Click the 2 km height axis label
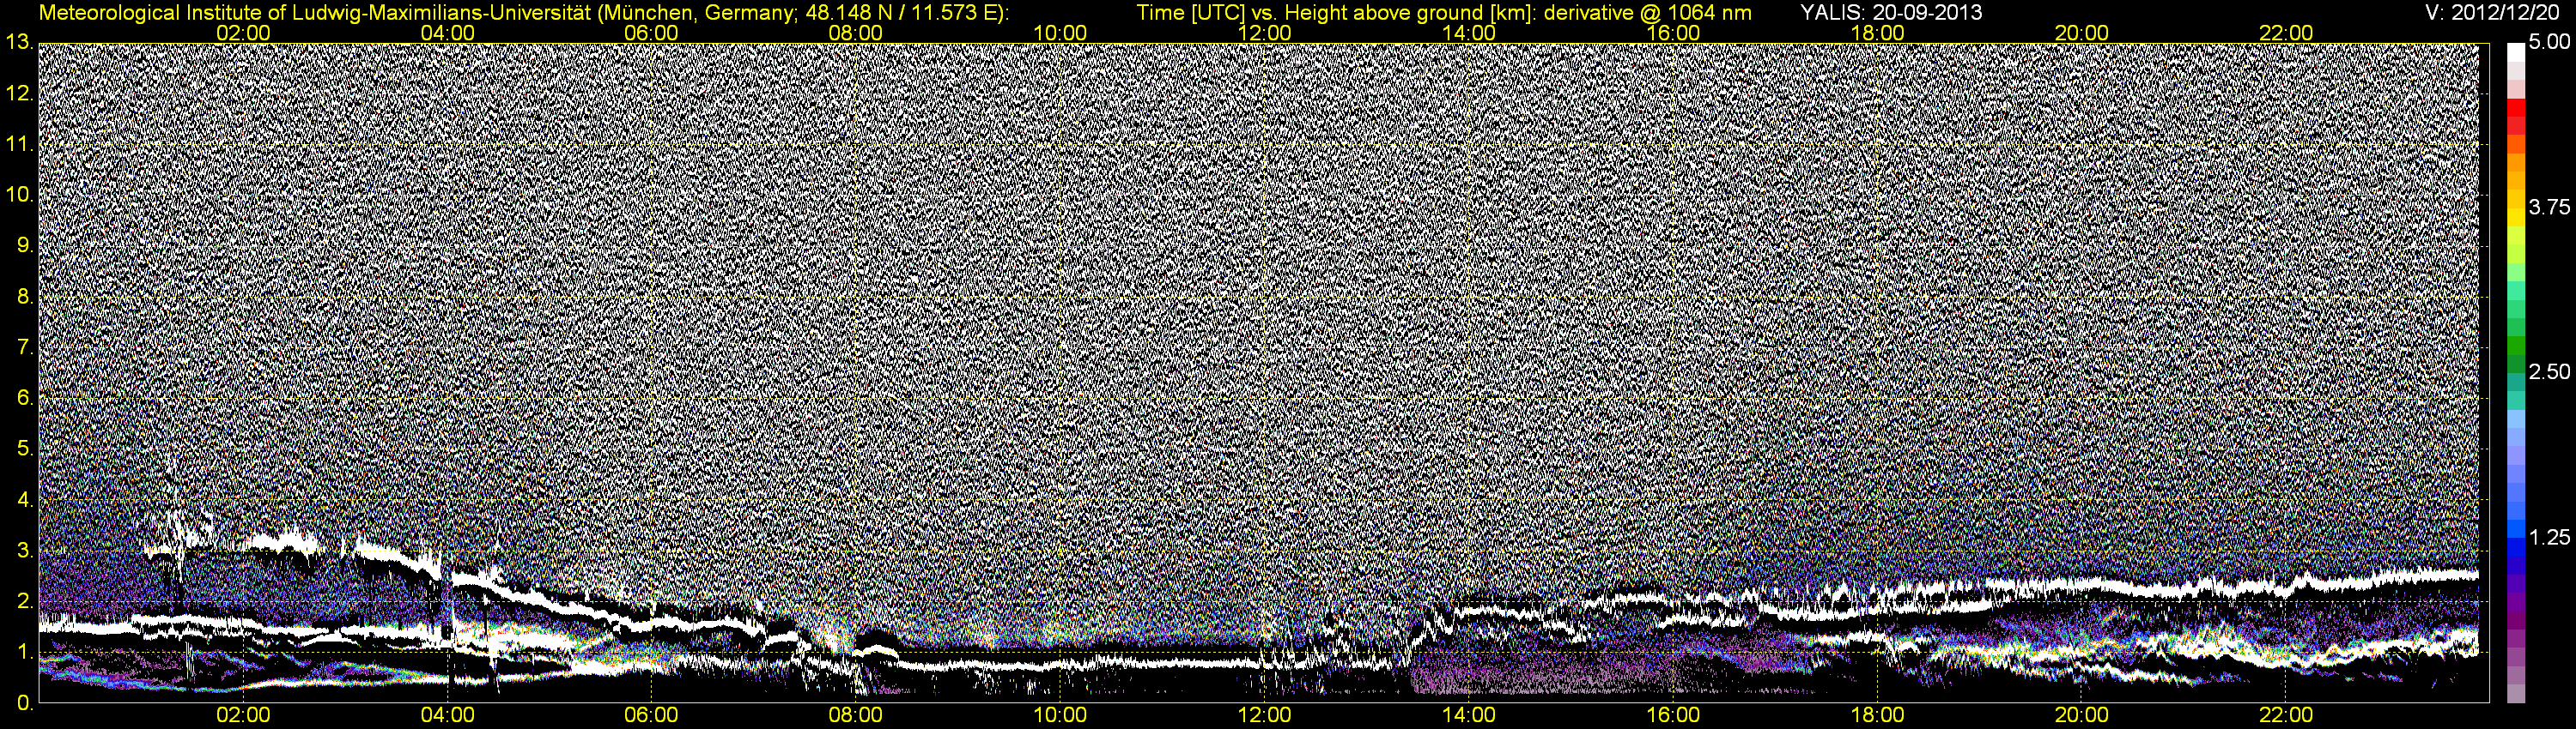 (x=25, y=601)
